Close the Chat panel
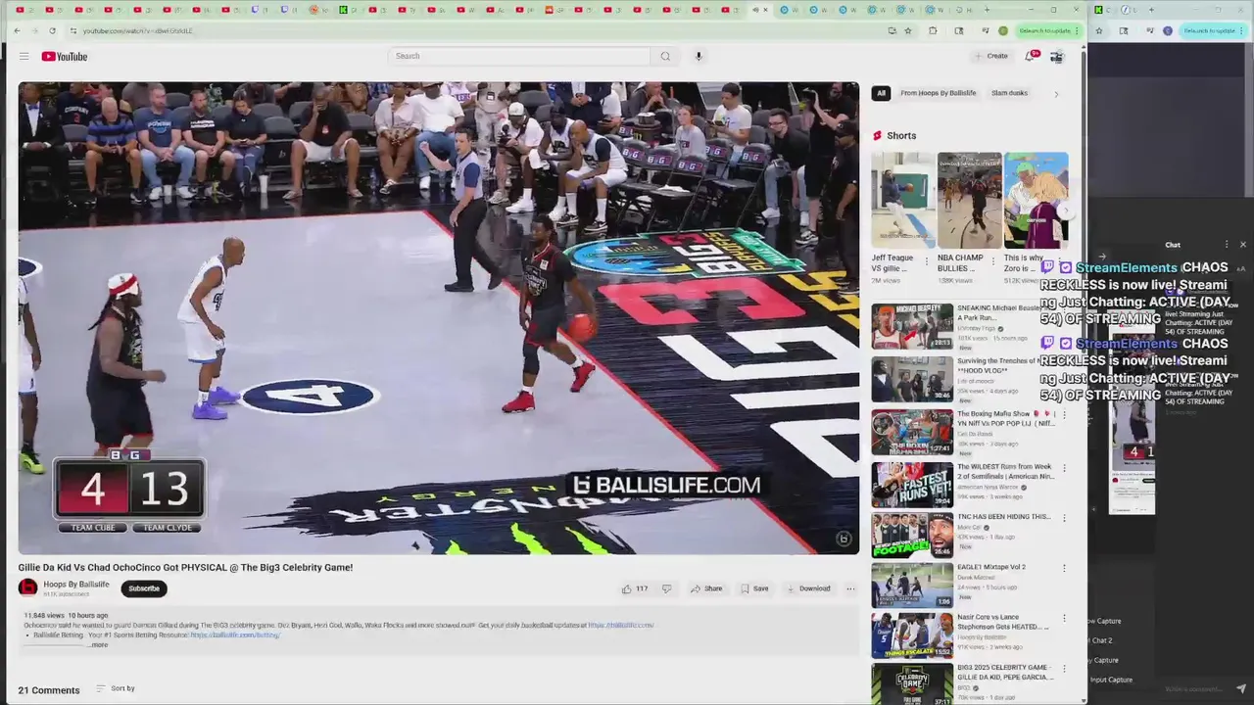Screen dimensions: 1254x705 (x=1243, y=245)
